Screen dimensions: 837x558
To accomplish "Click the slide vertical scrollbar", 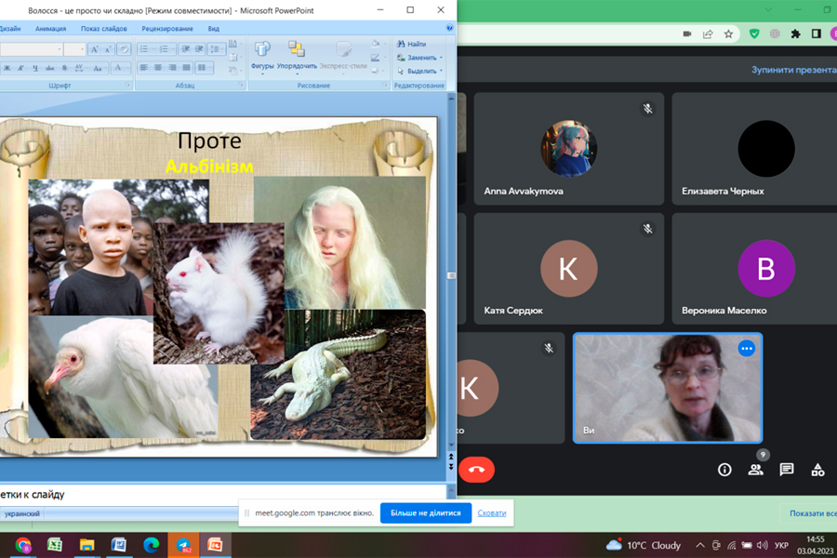I will tap(451, 272).
